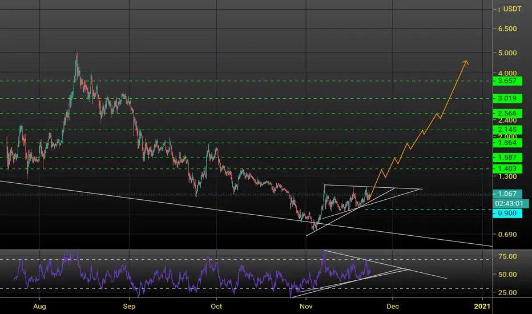The width and height of the screenshot is (532, 314).
Task: Select the 1.403 green price level label
Action: [507, 169]
